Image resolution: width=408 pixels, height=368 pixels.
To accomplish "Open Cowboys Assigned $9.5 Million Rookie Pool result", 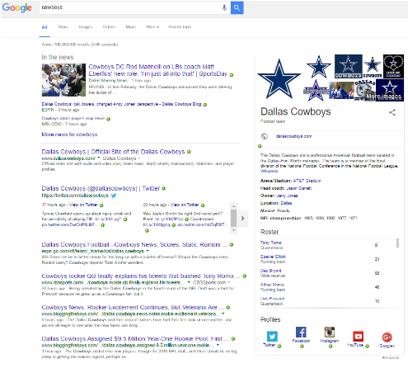I will point(135,338).
